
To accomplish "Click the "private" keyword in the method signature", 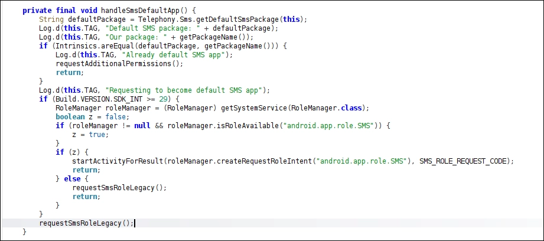I will click(x=37, y=11).
